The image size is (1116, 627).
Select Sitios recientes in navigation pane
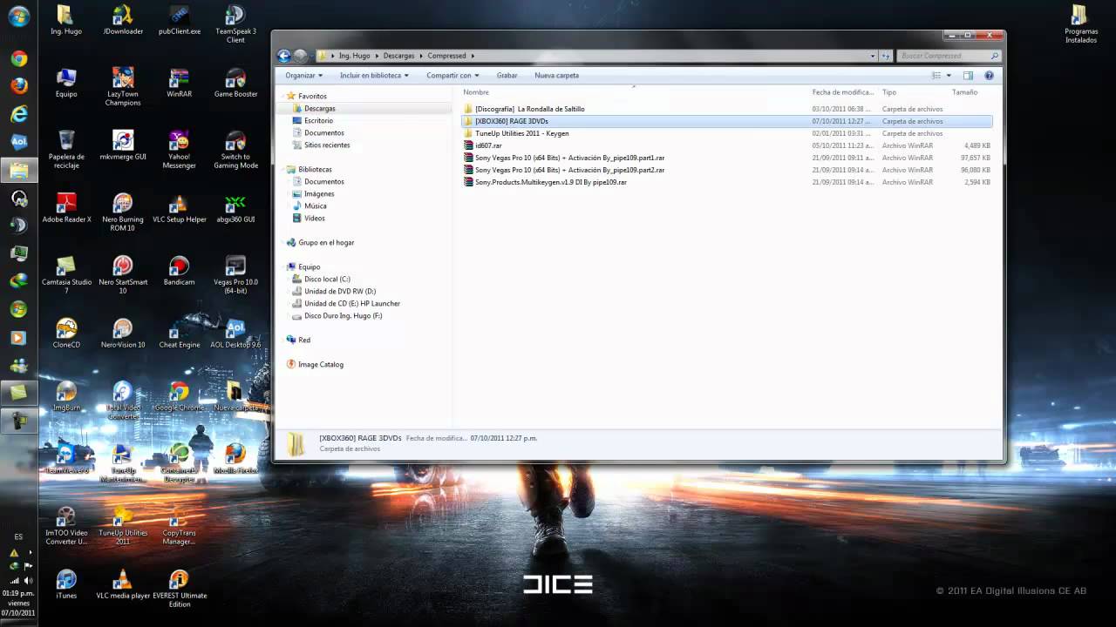(327, 145)
